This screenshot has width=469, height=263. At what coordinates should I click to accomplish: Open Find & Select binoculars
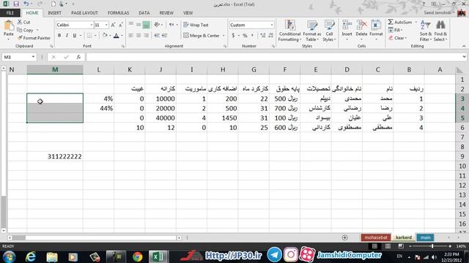440,31
